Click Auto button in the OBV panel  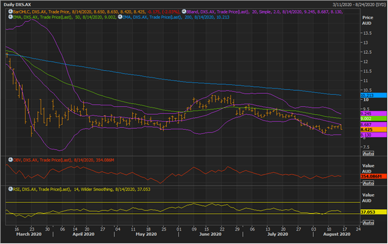pos(368,183)
